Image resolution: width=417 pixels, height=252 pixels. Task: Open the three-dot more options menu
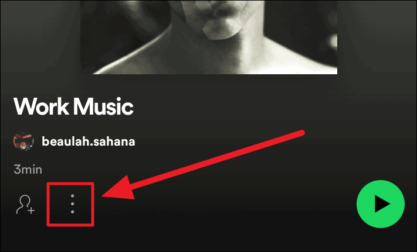point(72,204)
